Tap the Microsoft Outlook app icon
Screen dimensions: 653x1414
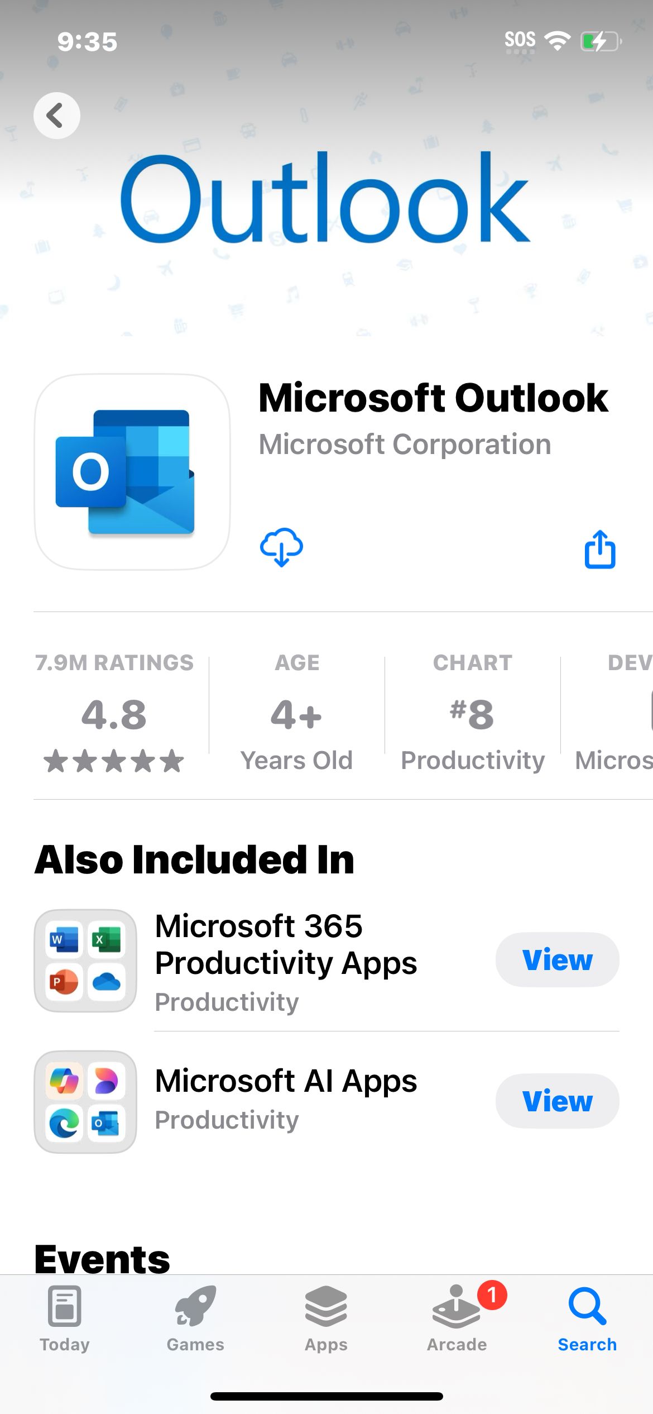pos(132,472)
